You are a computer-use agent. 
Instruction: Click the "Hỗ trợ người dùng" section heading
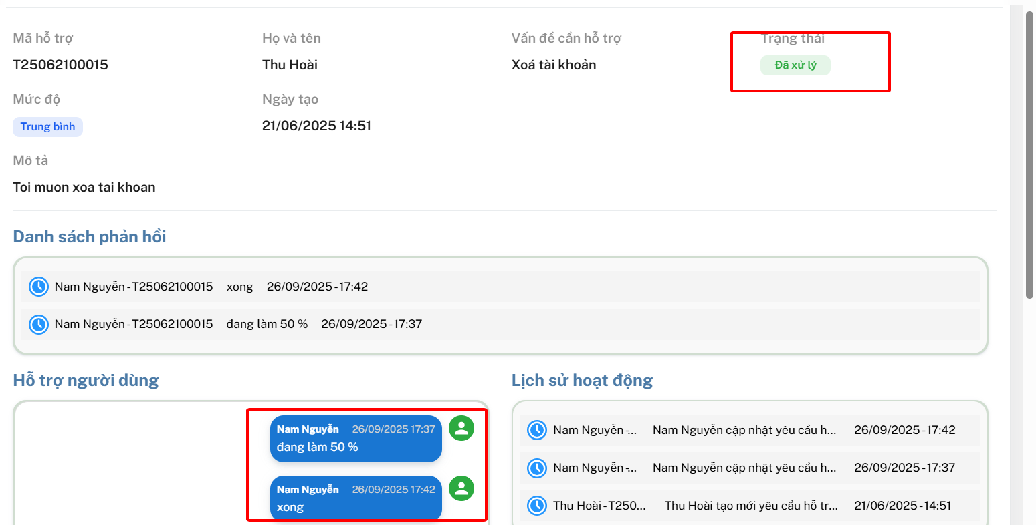[x=86, y=381]
